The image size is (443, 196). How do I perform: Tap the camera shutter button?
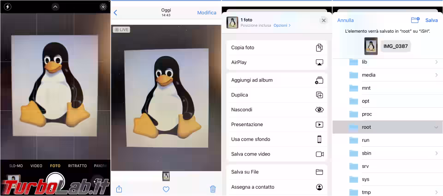55,182
